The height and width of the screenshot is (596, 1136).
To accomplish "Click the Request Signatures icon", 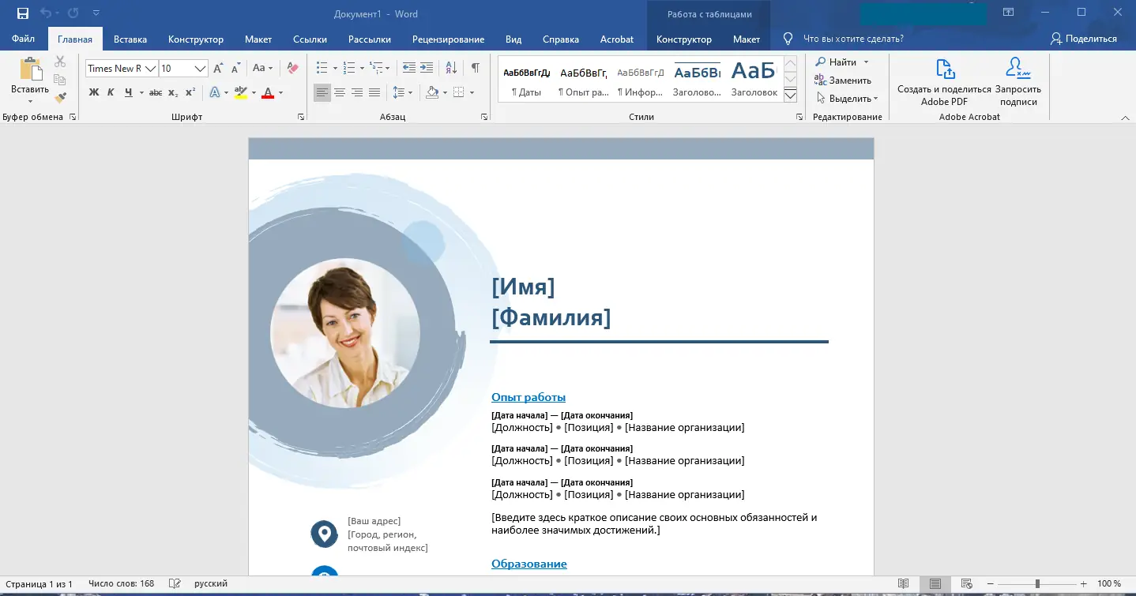I will [1018, 69].
